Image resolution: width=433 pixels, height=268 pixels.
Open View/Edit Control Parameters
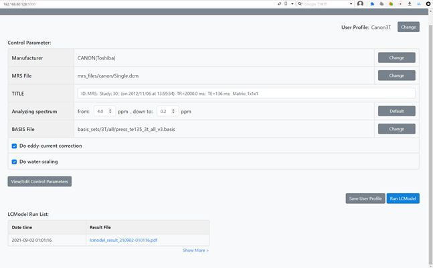(39, 181)
